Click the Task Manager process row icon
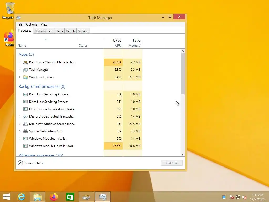This screenshot has height=202, width=269. tap(25, 70)
